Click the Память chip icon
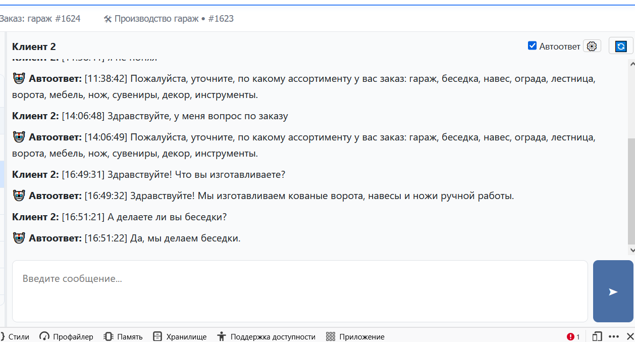 pyautogui.click(x=108, y=336)
